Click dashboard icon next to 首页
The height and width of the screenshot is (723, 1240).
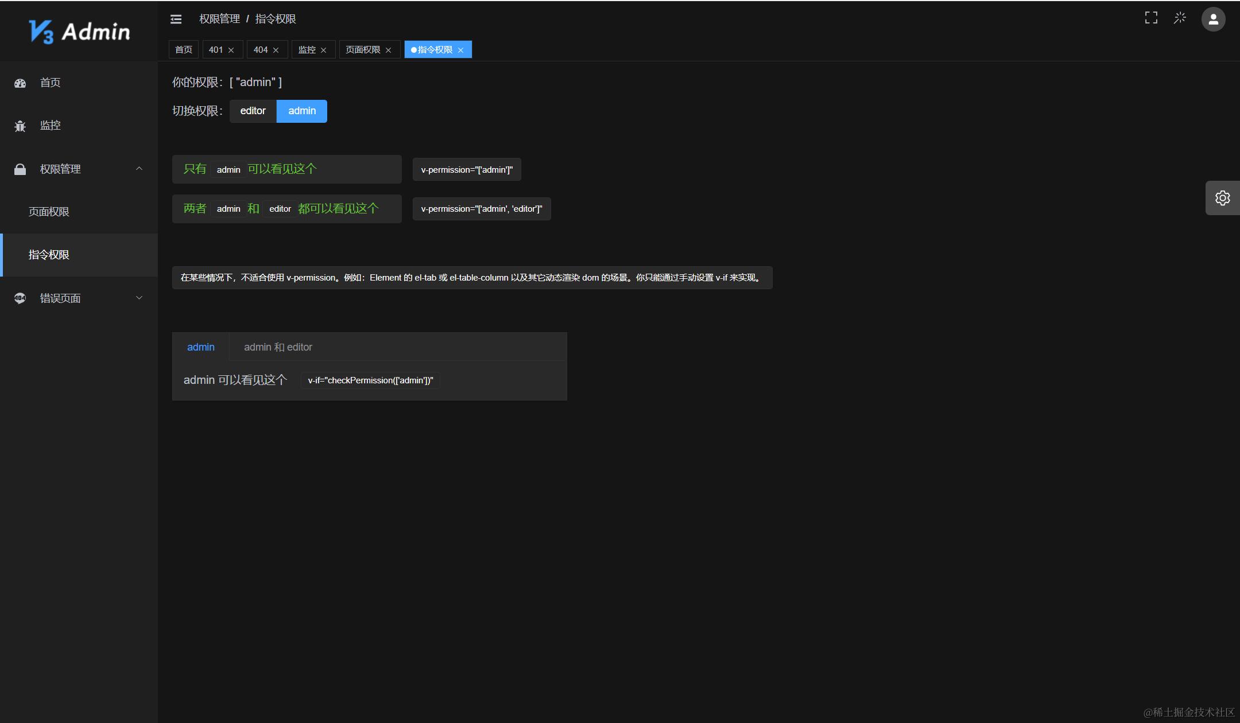(20, 83)
